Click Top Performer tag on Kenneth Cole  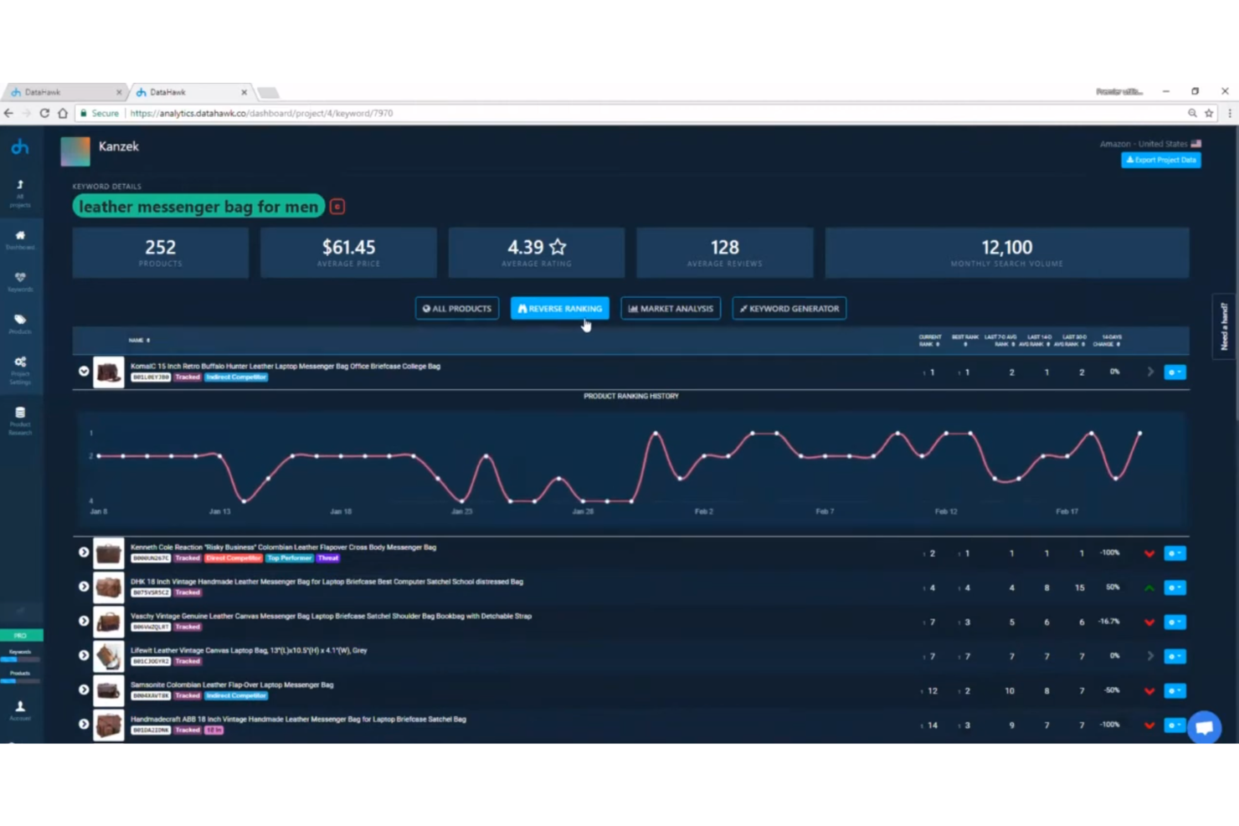click(x=290, y=558)
